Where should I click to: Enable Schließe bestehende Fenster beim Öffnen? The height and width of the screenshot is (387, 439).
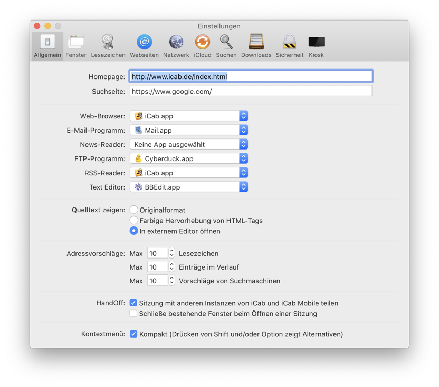point(133,313)
